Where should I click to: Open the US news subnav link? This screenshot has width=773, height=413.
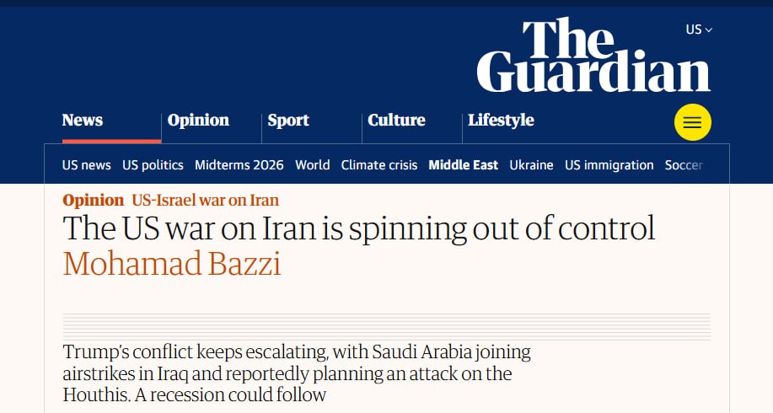[x=86, y=165]
